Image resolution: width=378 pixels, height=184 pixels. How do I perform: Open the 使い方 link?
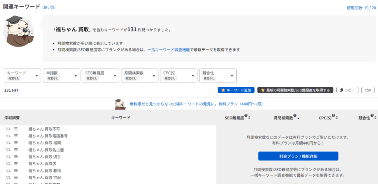[49, 7]
